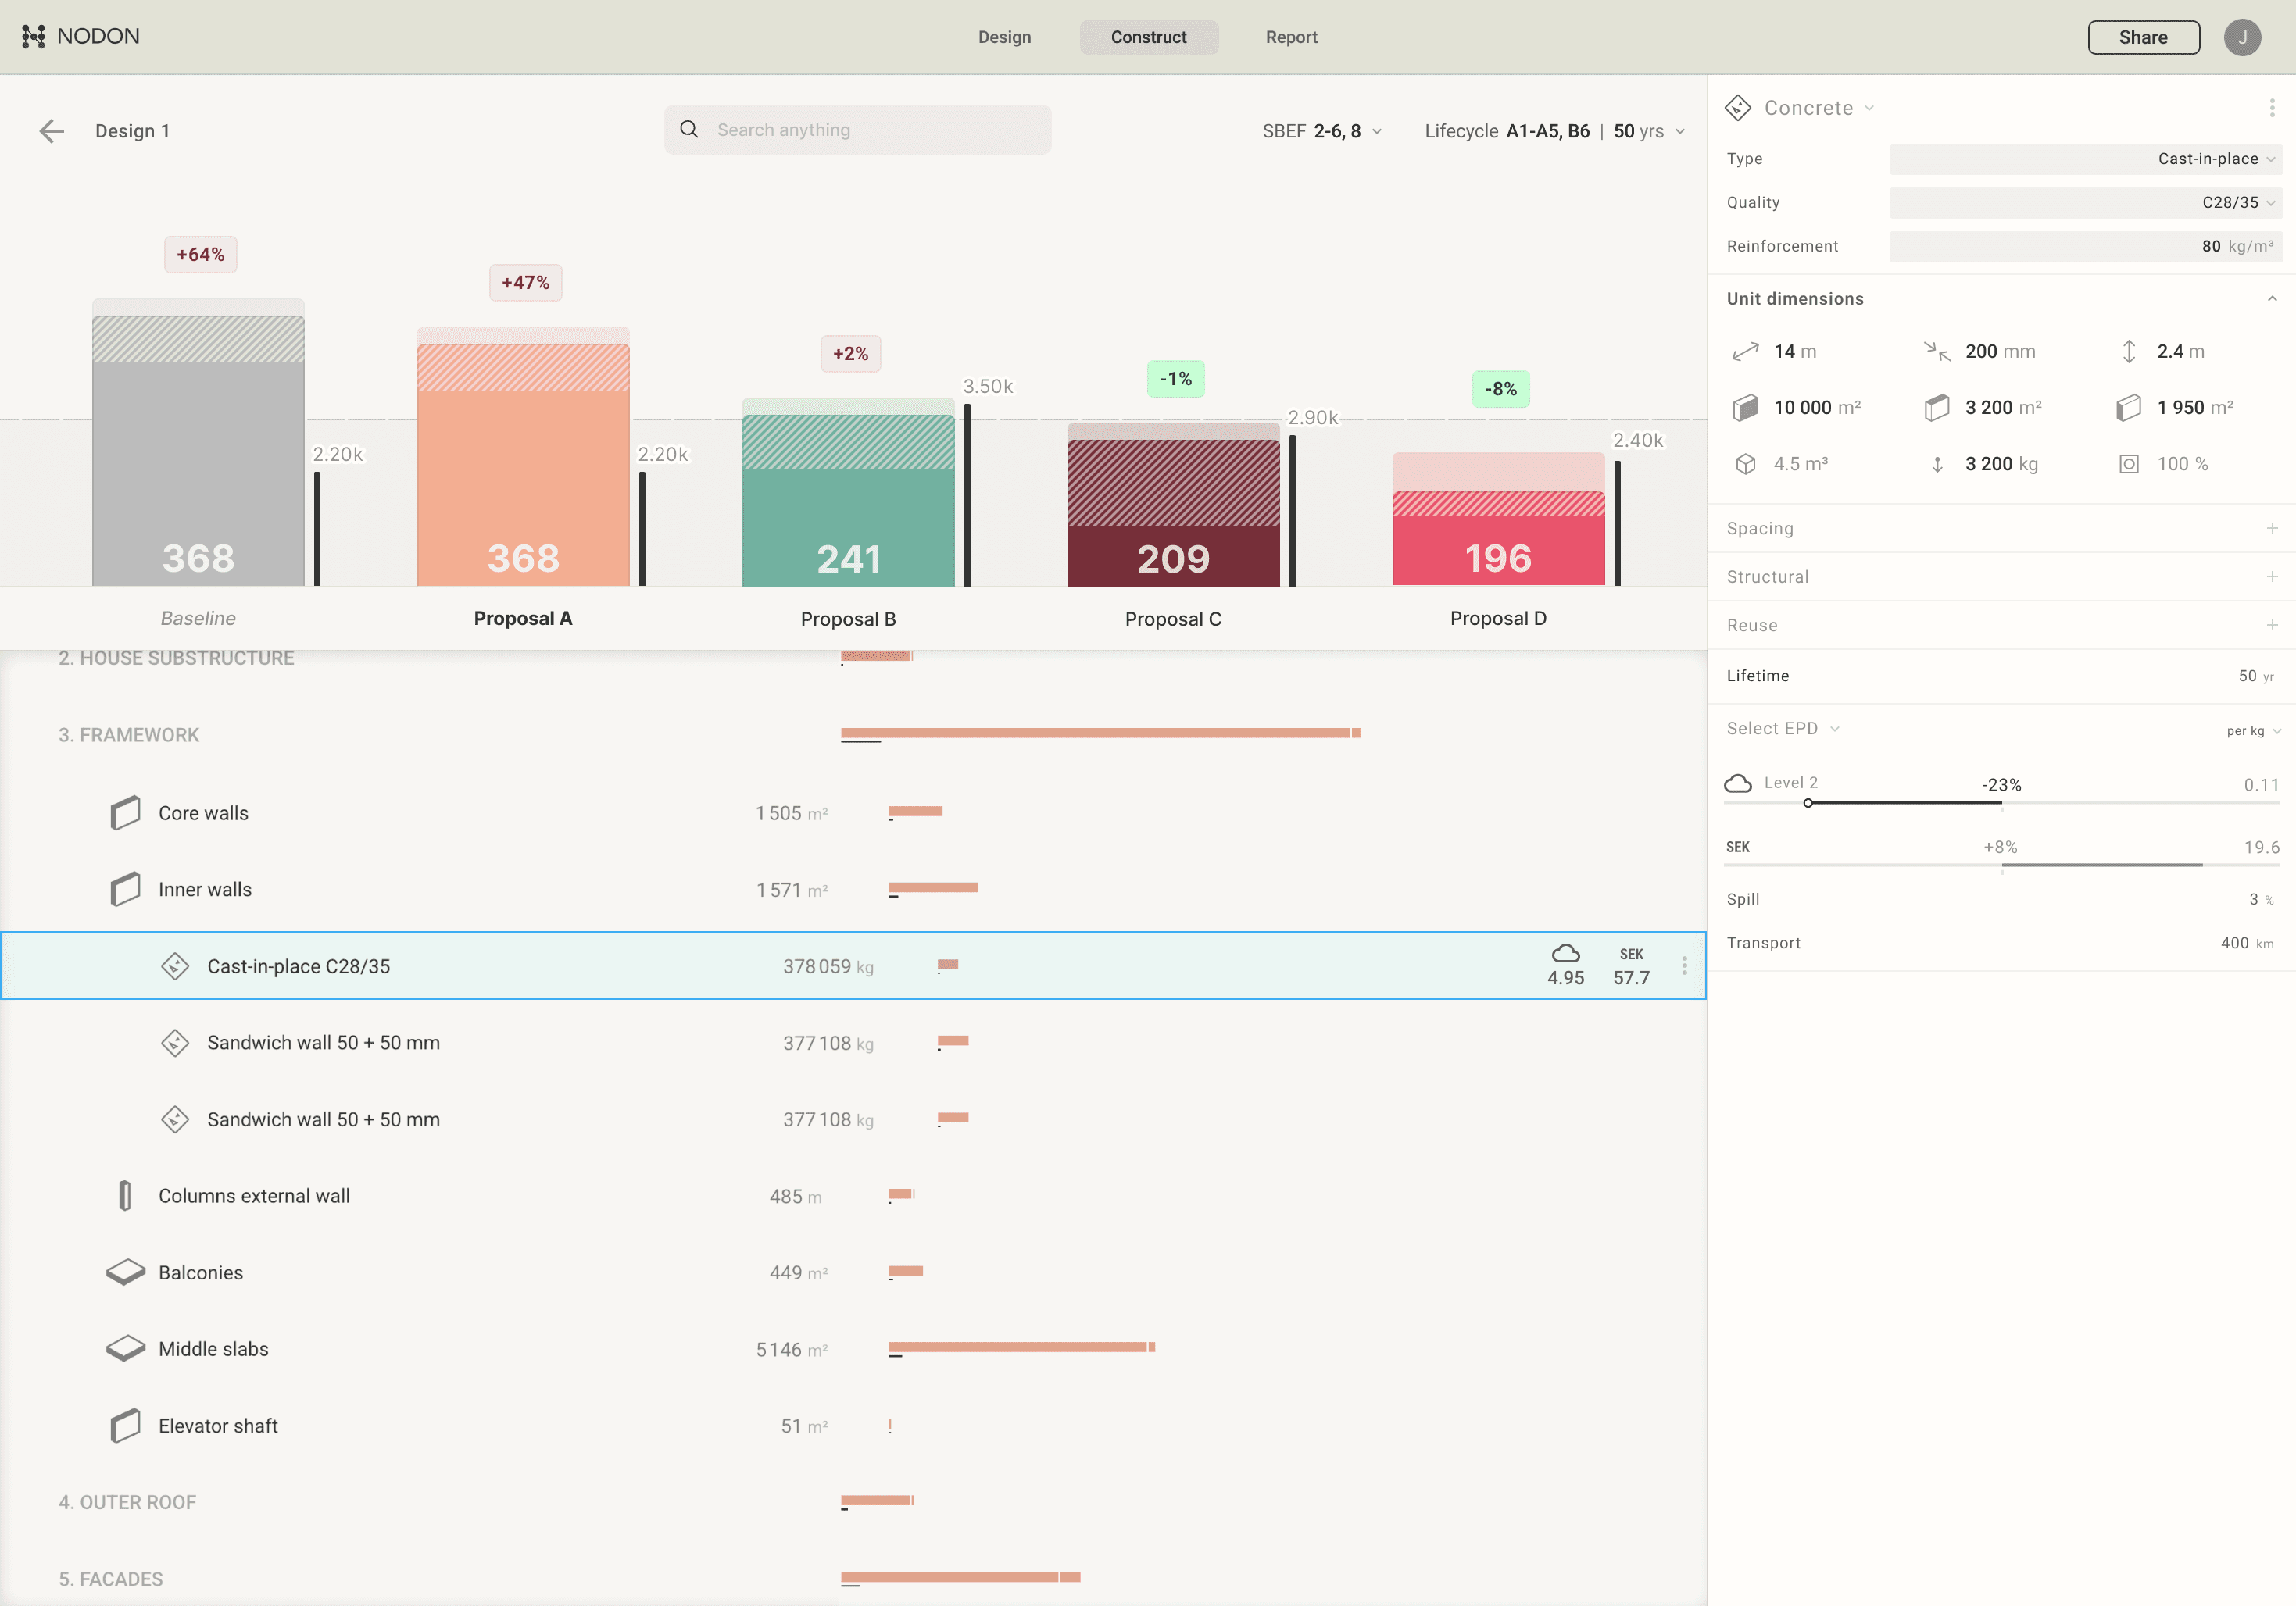
Task: Click the back arrow next to Design 1
Action: 51,131
